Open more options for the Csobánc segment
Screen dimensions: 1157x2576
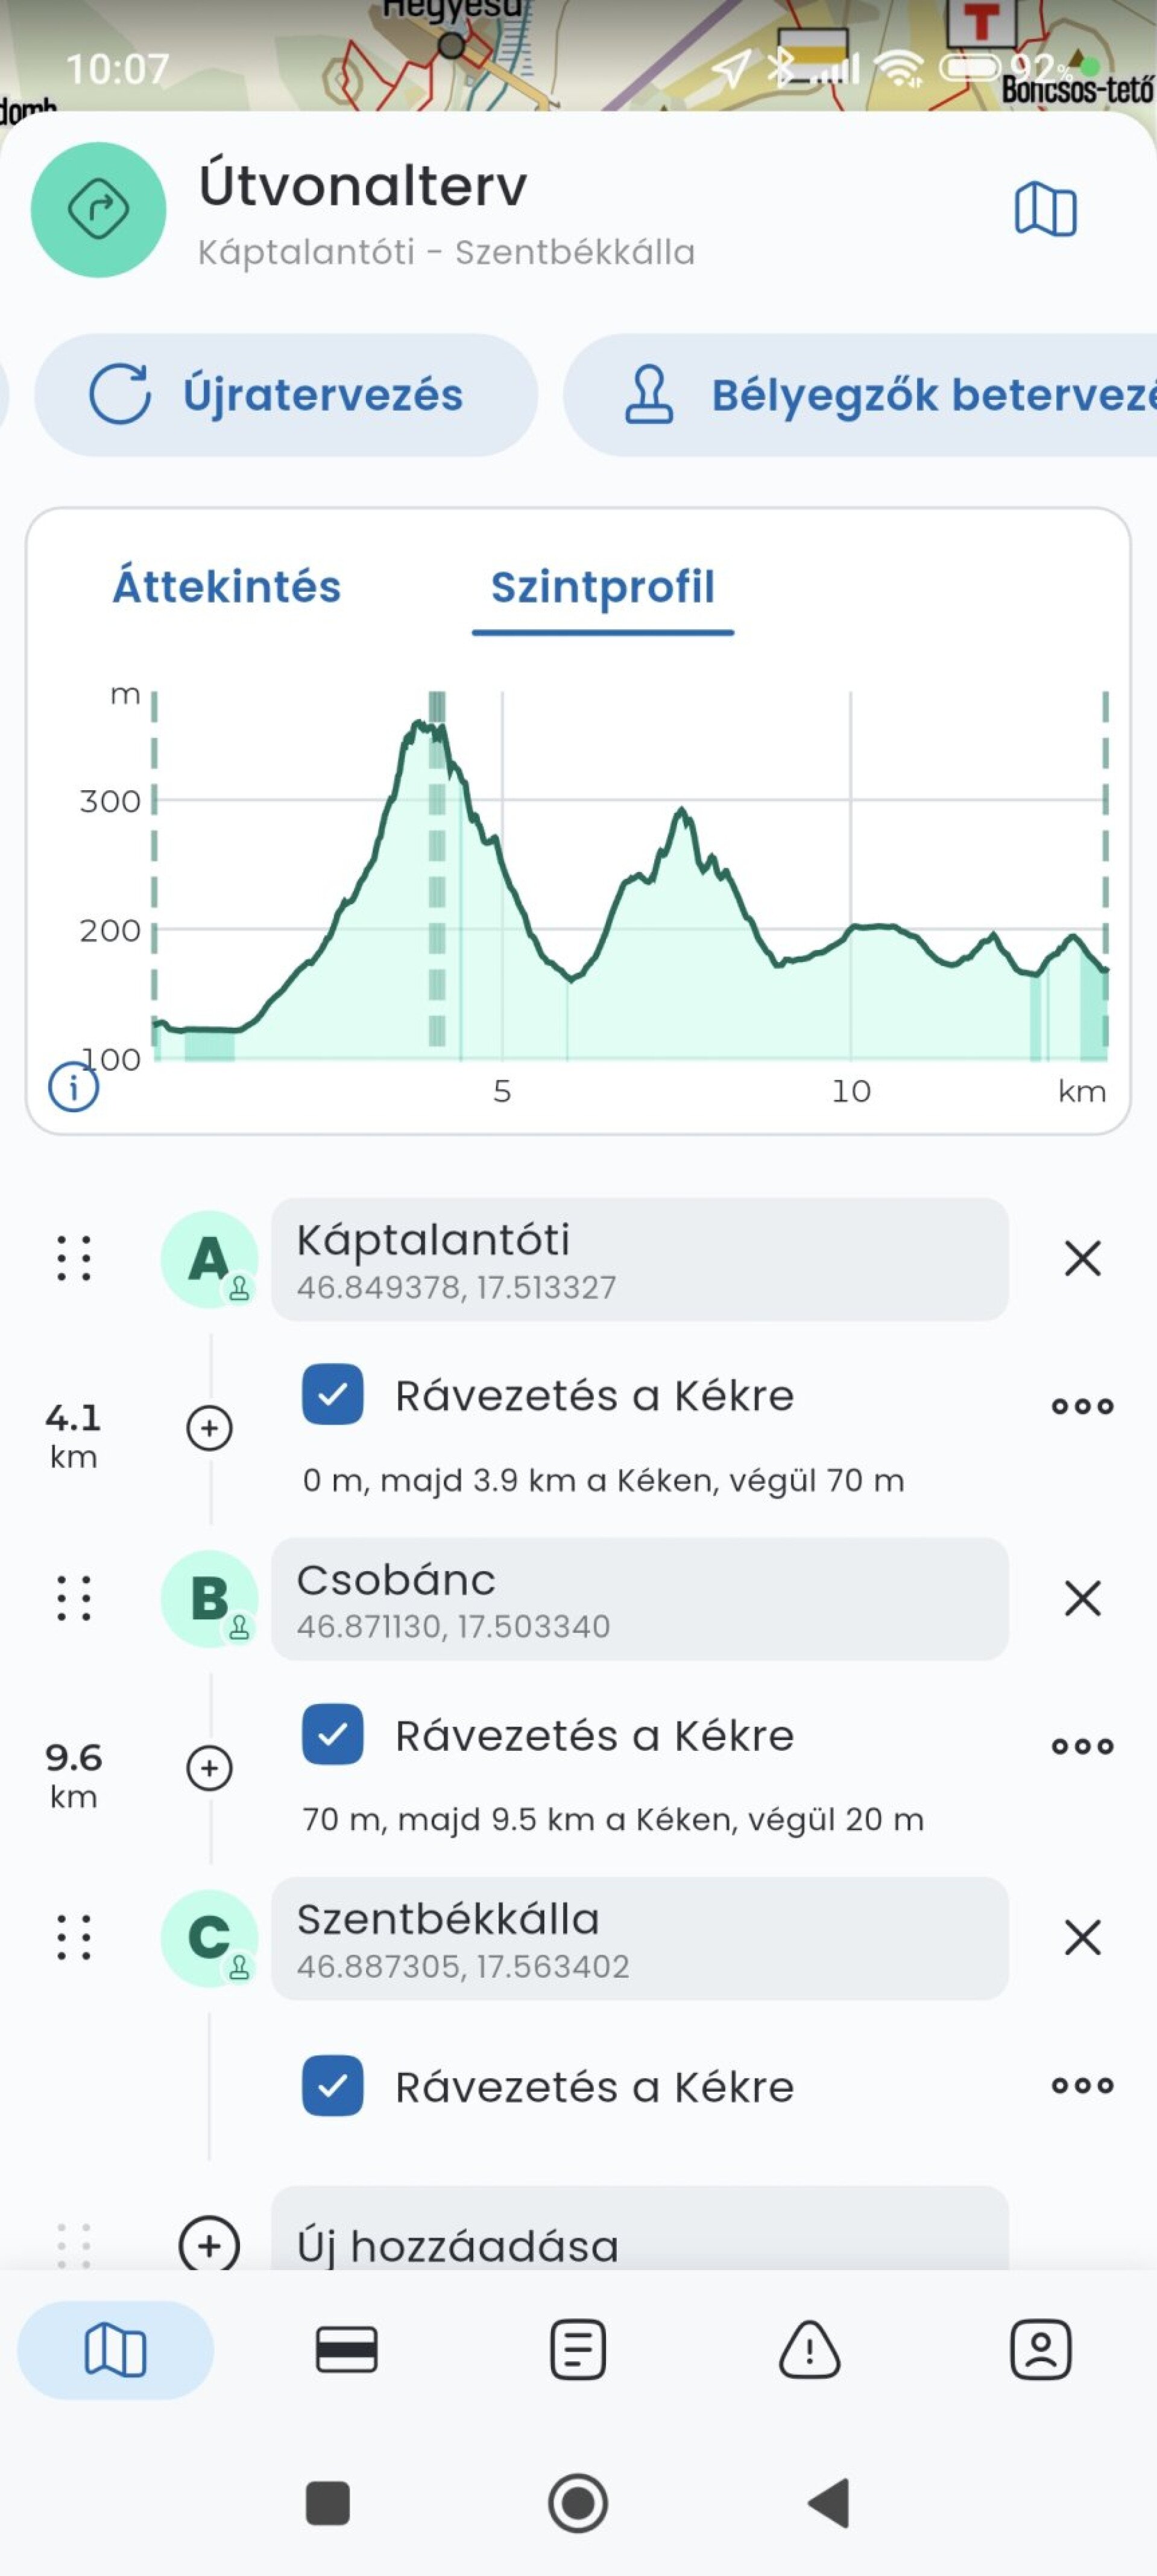1082,1746
